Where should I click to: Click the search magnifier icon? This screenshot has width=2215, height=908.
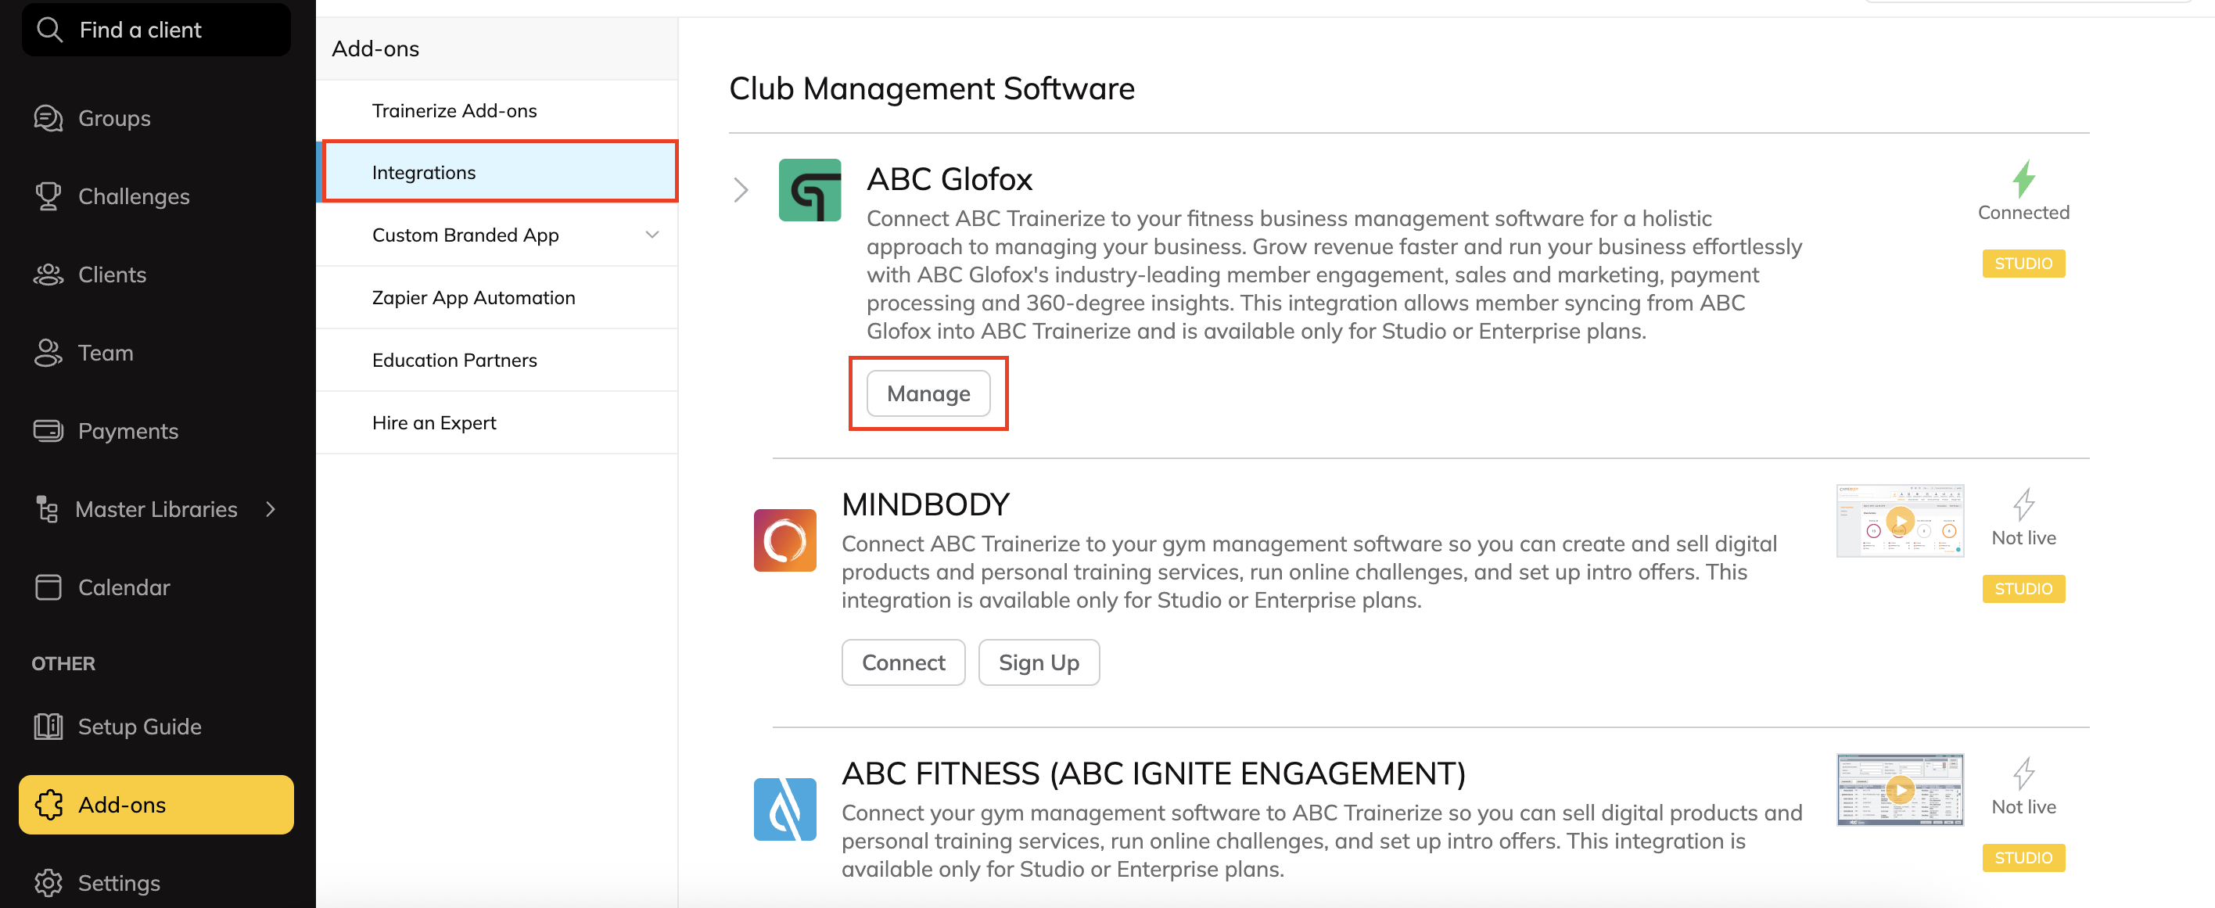coord(50,30)
